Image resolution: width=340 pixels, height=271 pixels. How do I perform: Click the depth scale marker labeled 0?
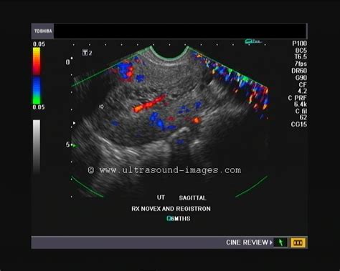pyautogui.click(x=67, y=62)
